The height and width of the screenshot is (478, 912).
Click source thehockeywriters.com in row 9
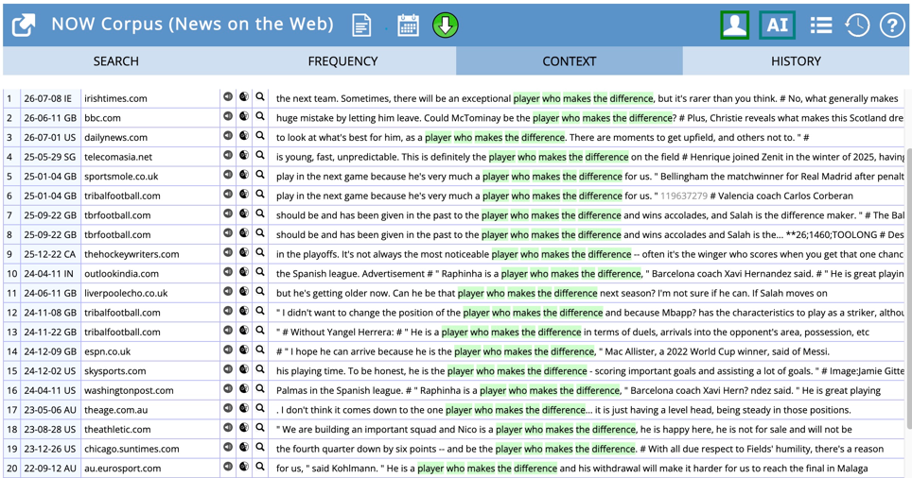coord(132,254)
